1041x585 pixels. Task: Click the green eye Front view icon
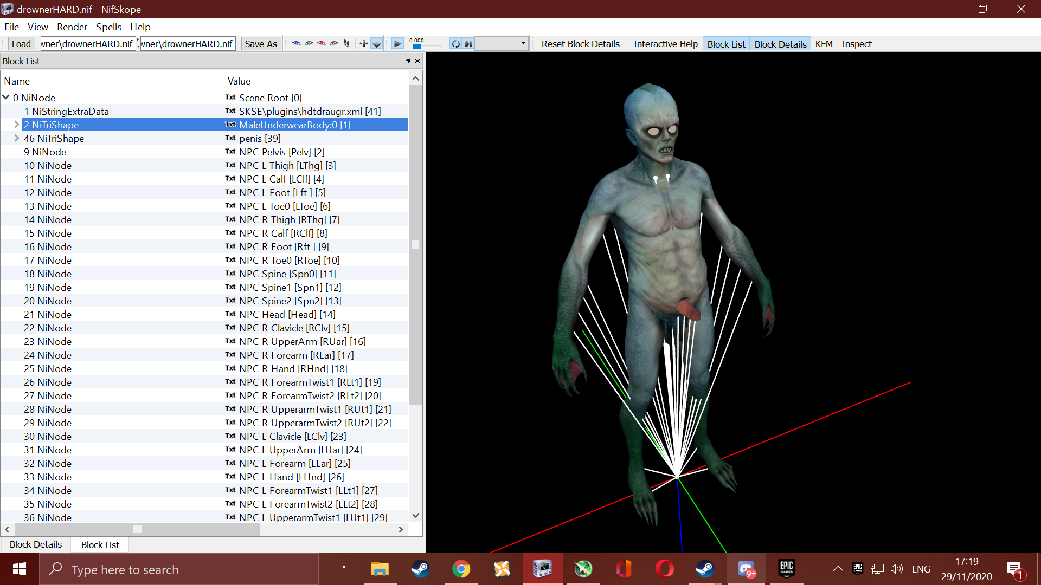coord(309,44)
